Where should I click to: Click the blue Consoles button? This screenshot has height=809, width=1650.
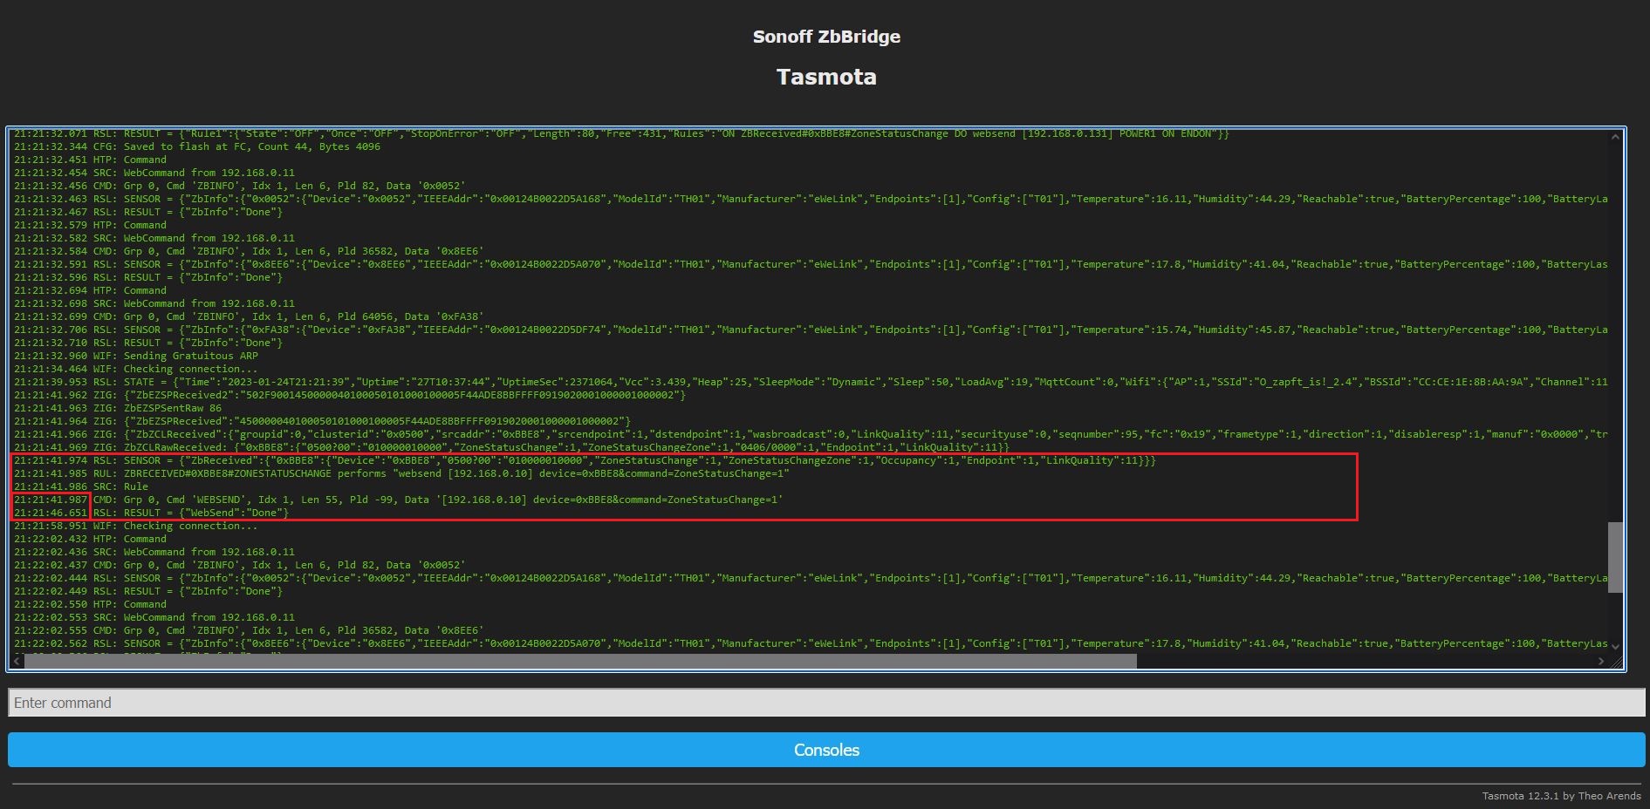(x=825, y=750)
